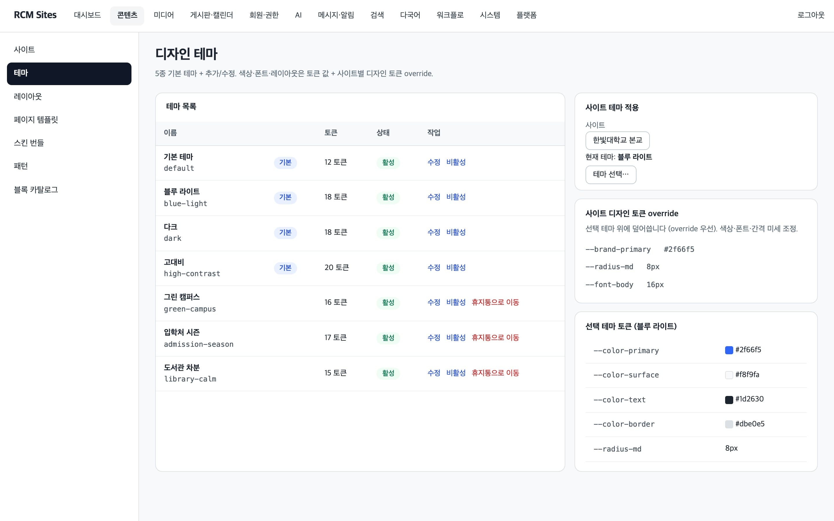
Task: Click the 상태 column header
Action: (x=383, y=133)
